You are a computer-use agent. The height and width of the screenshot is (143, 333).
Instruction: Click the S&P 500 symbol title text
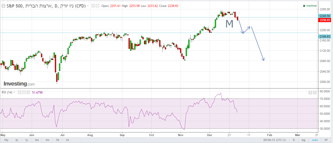pyautogui.click(x=46, y=6)
